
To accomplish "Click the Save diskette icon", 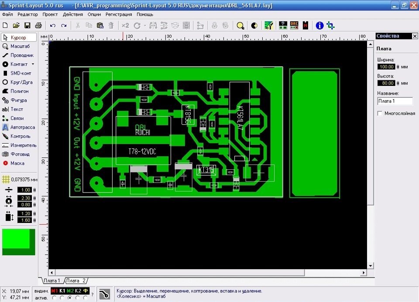I will (x=27, y=25).
